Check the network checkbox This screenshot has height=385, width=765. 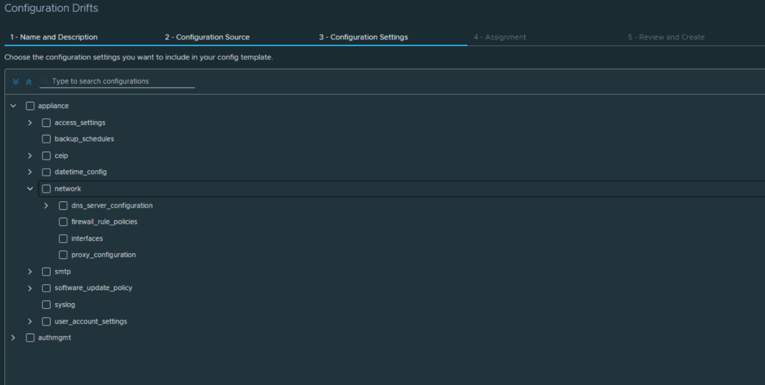[x=46, y=188]
